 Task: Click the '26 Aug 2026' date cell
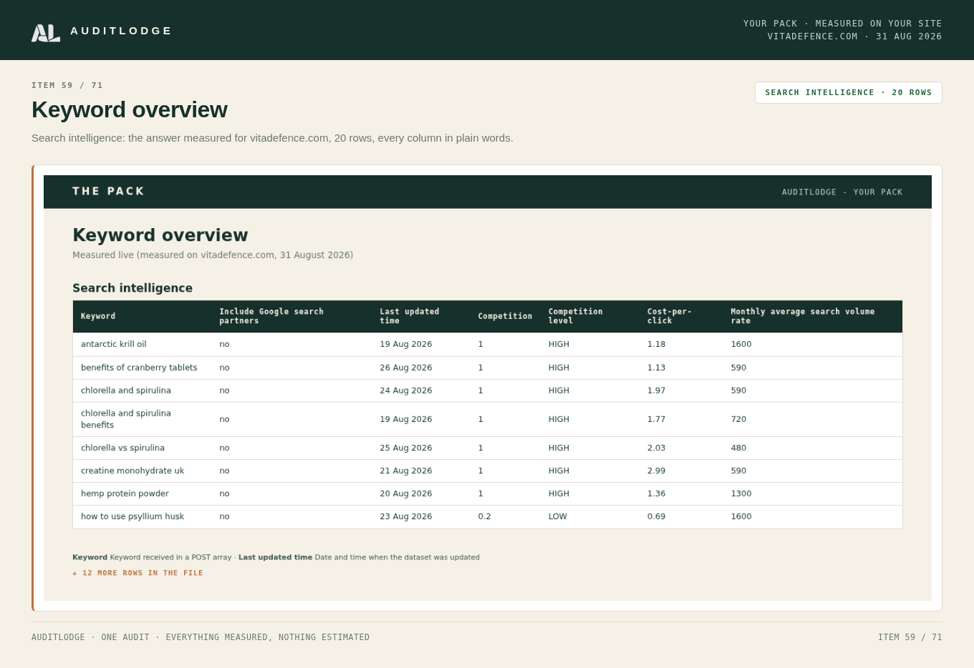click(406, 368)
